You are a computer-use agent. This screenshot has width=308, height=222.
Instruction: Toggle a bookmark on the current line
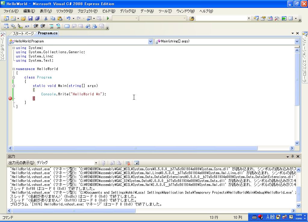pyautogui.click(x=67, y=26)
